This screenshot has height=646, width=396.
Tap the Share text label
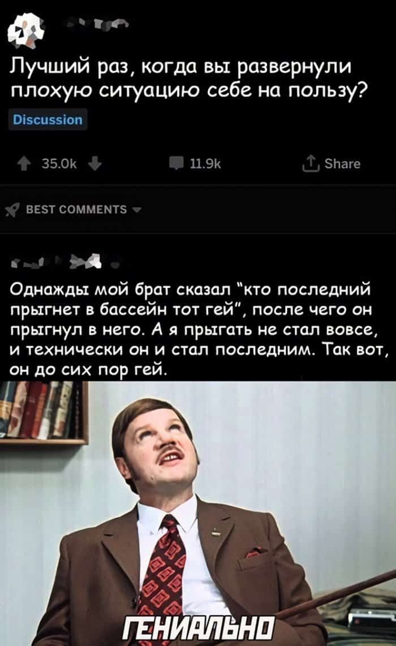pyautogui.click(x=342, y=164)
